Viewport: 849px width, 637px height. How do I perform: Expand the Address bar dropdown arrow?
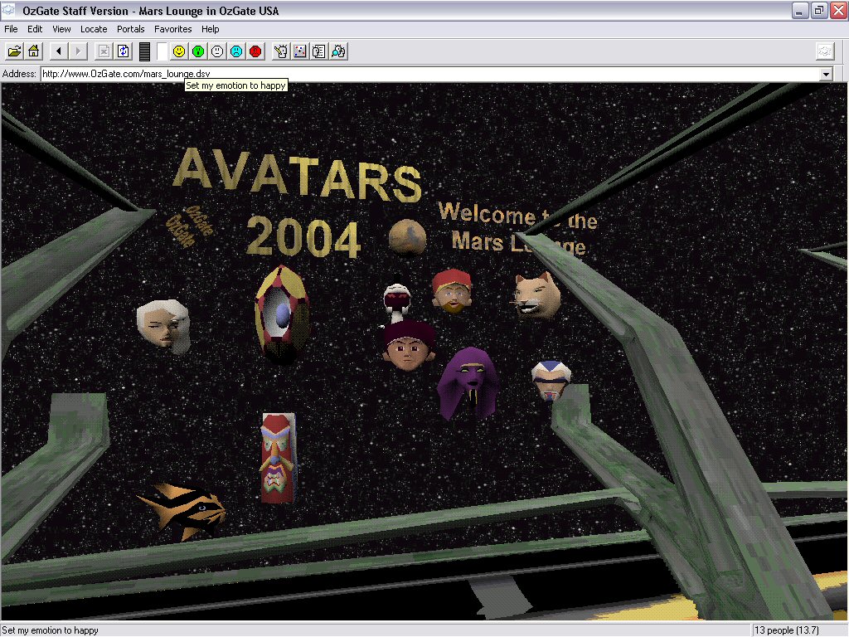[826, 75]
